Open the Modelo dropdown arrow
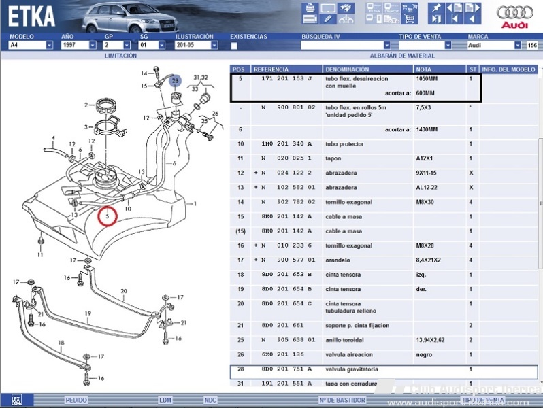The image size is (543, 408). [50, 45]
